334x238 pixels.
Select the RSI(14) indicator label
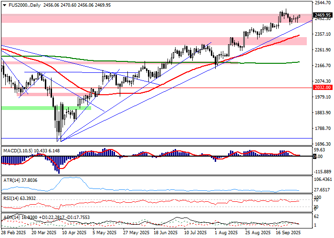pos(12,198)
